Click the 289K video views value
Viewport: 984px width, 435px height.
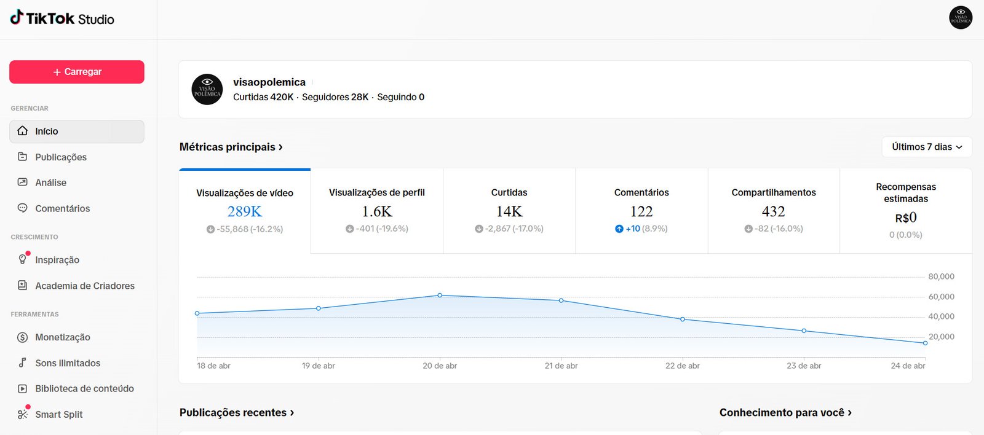245,211
